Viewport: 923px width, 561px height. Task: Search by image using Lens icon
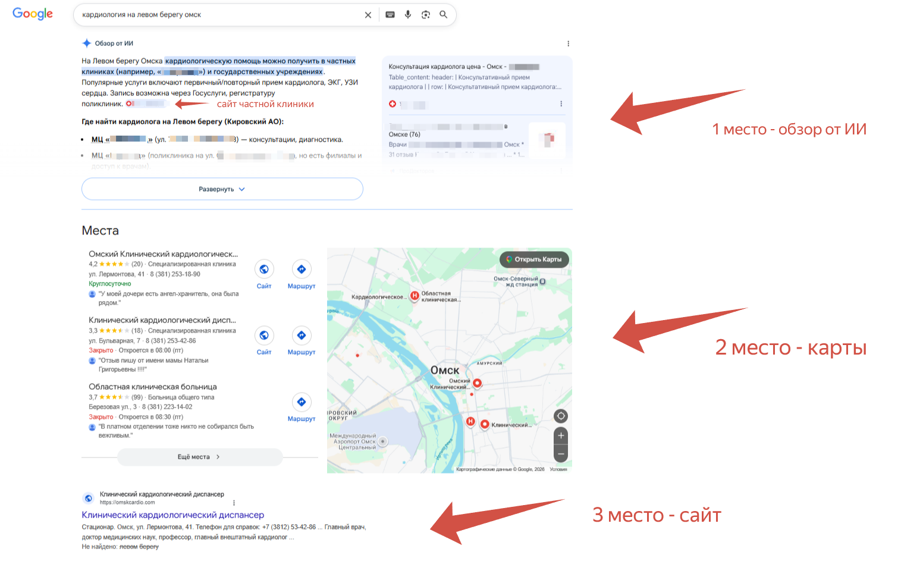[x=426, y=15]
